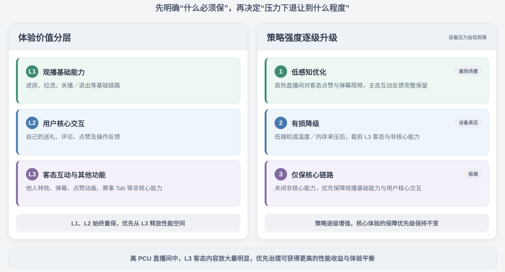Viewport: 505px width, 272px height.
Task: Click the 体验价值分层 panel heading
Action: click(44, 38)
